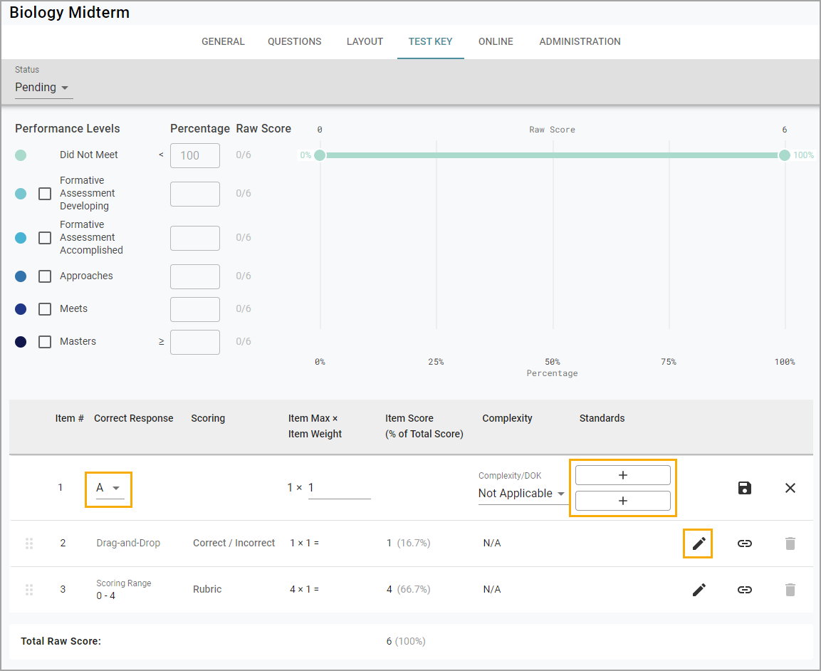The height and width of the screenshot is (671, 821).
Task: Select the Approaches color dot
Action: [x=21, y=276]
